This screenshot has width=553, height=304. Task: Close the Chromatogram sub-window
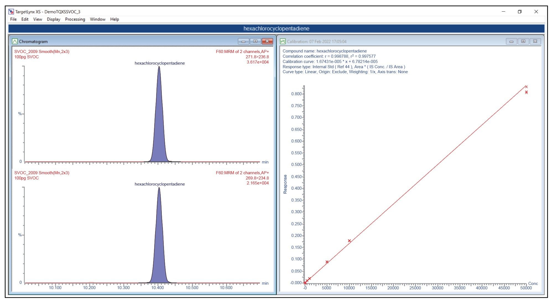tap(267, 41)
